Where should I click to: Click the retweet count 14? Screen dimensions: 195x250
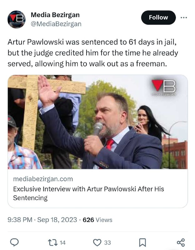pos(62,243)
